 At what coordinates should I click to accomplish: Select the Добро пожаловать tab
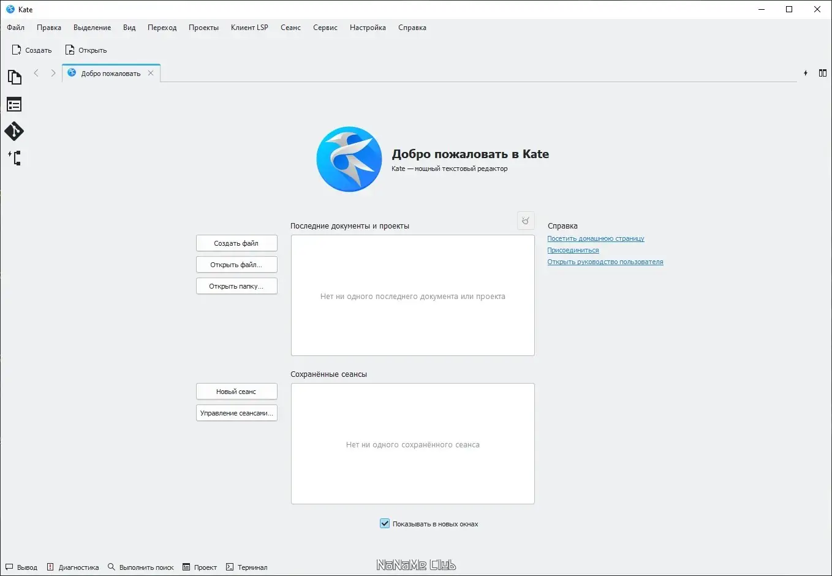[111, 73]
